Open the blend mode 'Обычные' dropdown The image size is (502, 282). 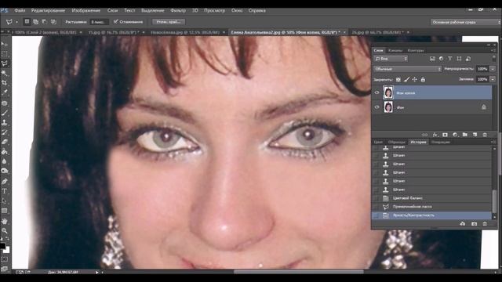click(408, 69)
